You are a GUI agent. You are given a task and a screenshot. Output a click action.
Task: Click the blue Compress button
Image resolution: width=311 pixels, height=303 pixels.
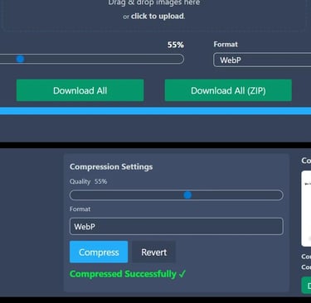99,252
